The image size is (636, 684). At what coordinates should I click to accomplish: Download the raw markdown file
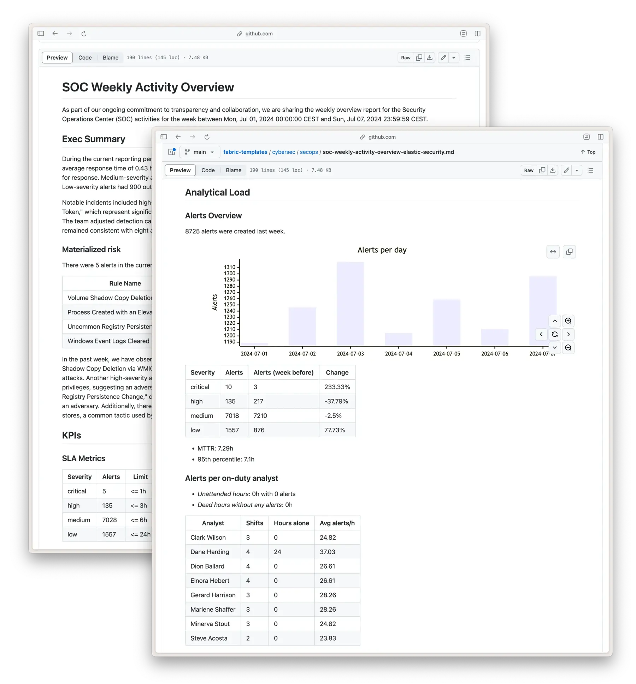(552, 170)
